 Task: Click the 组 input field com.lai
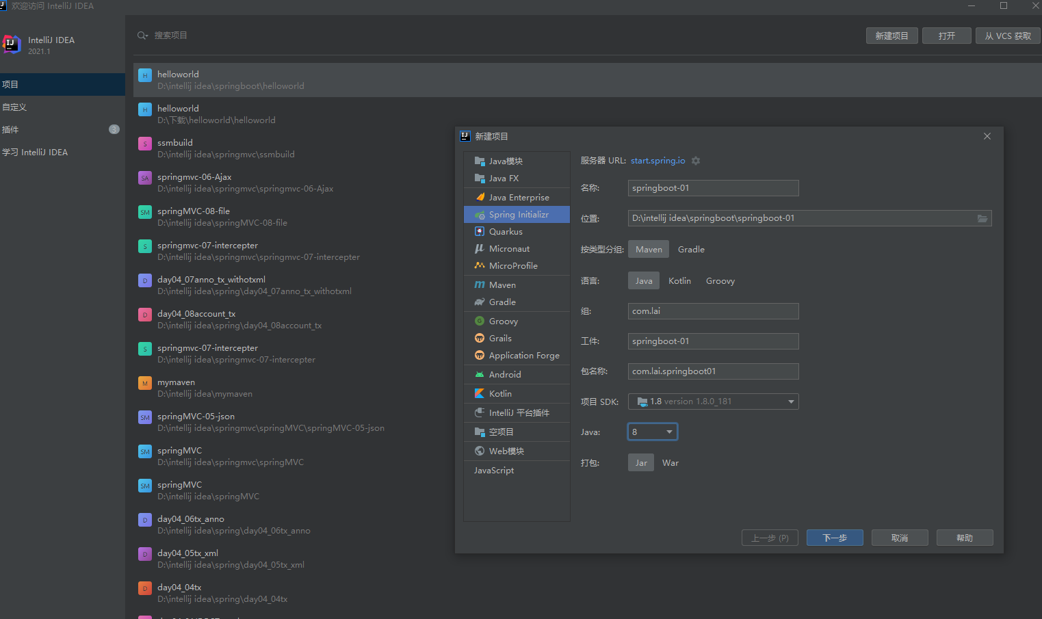coord(714,311)
